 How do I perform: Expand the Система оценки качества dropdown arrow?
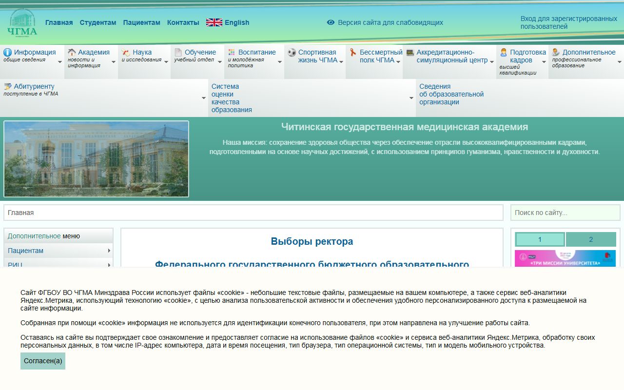click(411, 98)
